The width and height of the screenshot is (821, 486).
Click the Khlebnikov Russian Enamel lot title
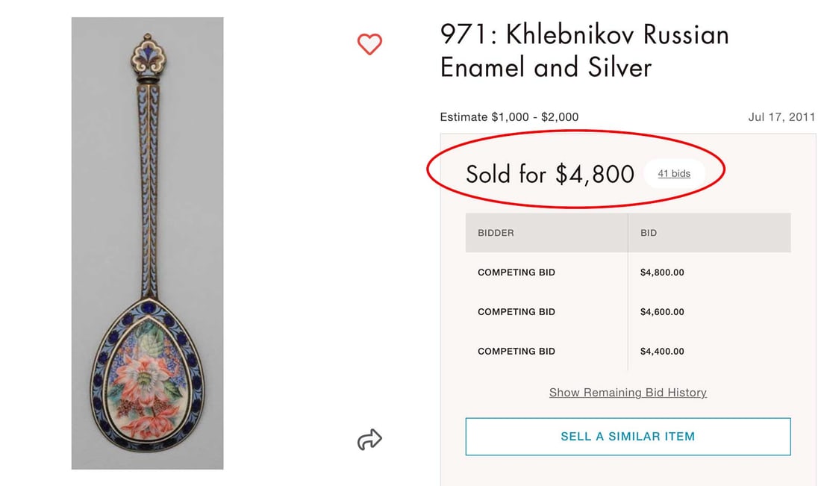[584, 51]
